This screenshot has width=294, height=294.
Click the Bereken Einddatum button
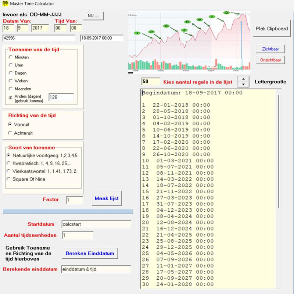tap(90, 253)
